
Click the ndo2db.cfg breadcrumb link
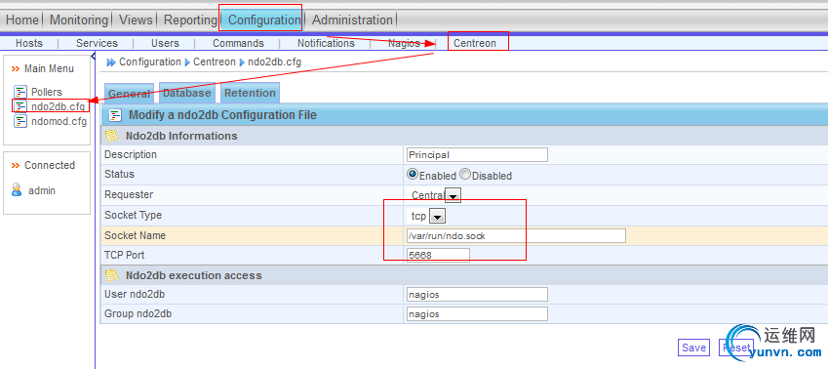click(275, 61)
